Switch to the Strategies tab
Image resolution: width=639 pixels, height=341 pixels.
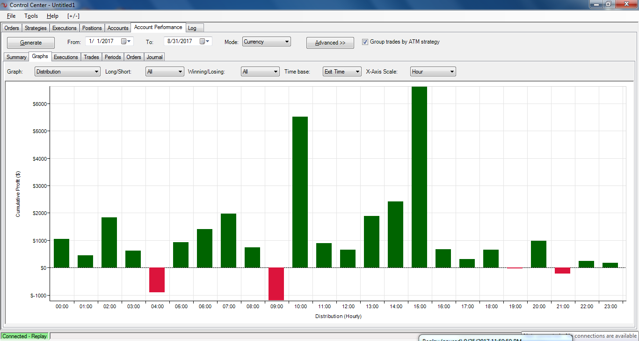pos(36,28)
